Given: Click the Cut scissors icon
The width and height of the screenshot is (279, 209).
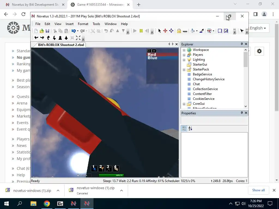Looking at the screenshot, I should click(55, 31).
